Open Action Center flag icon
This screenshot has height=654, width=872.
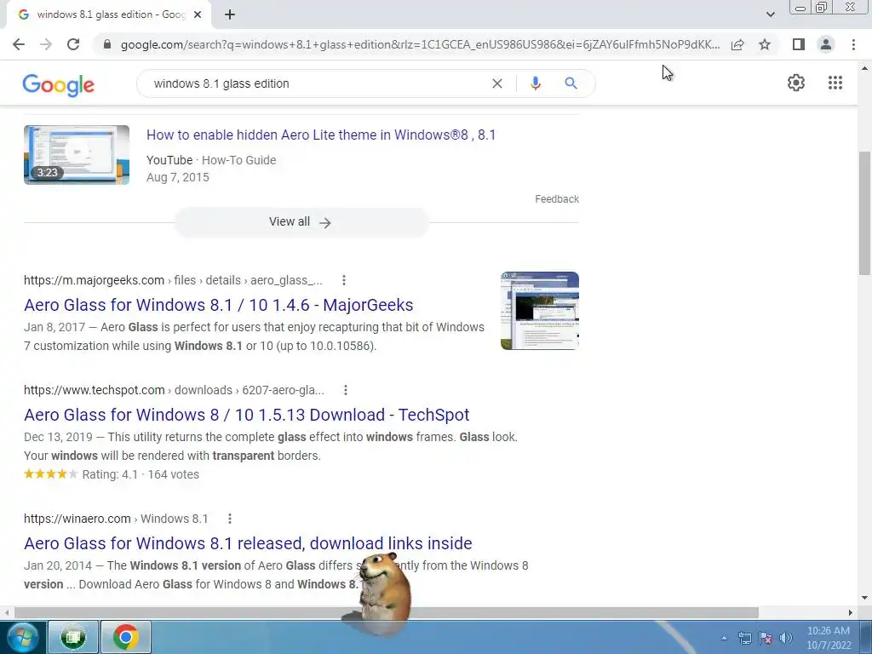(x=766, y=638)
